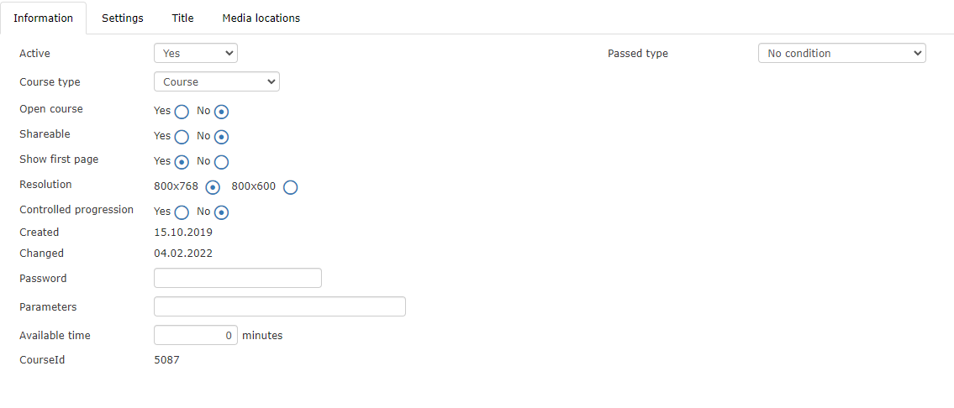Screen dimensions: 954x408
Task: Select the Information tab
Action: point(43,18)
